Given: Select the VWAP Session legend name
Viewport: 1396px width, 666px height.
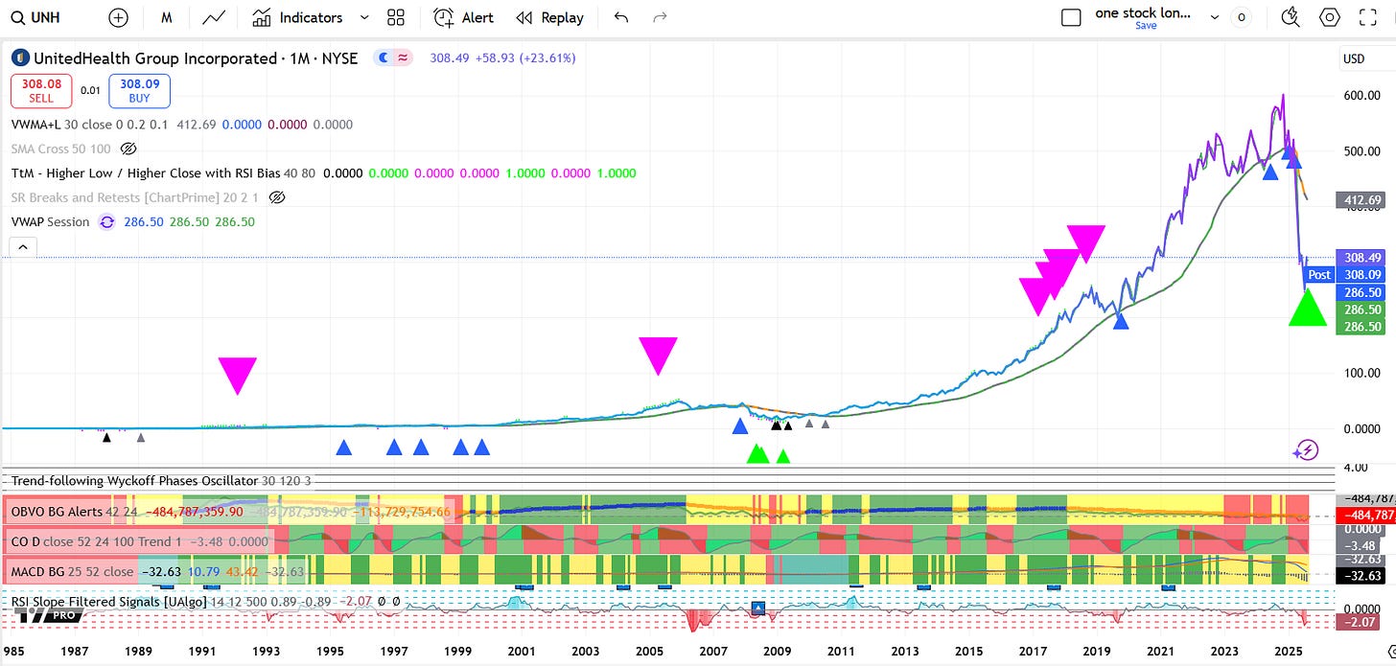Looking at the screenshot, I should point(51,221).
